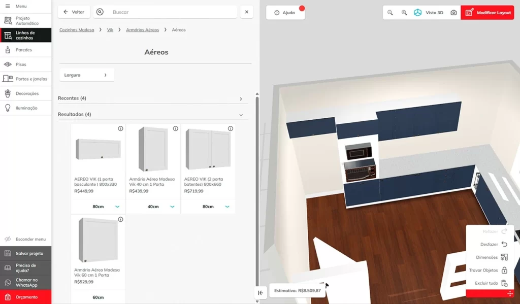520x304 pixels.
Task: Click the red tools panel move handle
Action: pyautogui.click(x=510, y=293)
